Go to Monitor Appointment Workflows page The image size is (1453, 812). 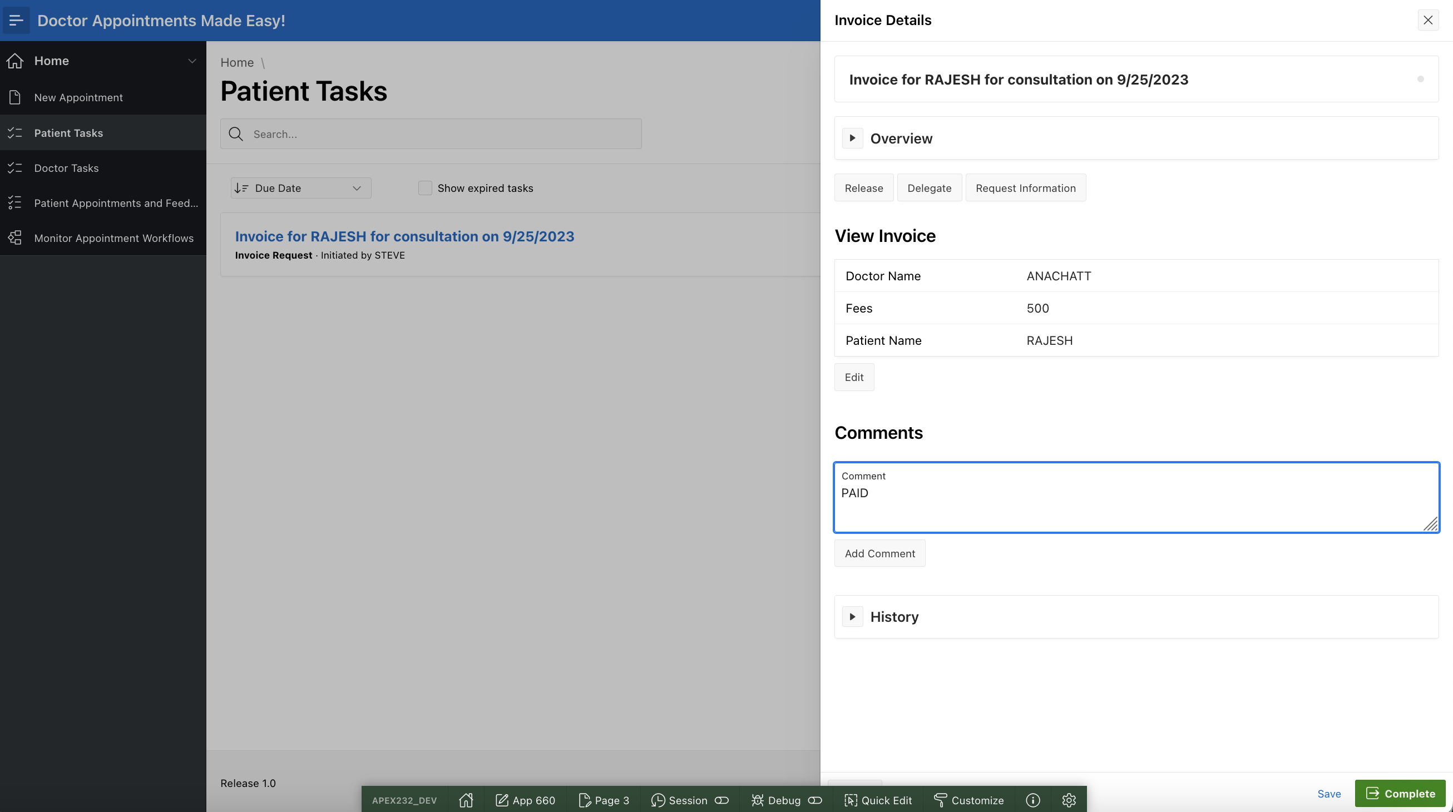(113, 238)
